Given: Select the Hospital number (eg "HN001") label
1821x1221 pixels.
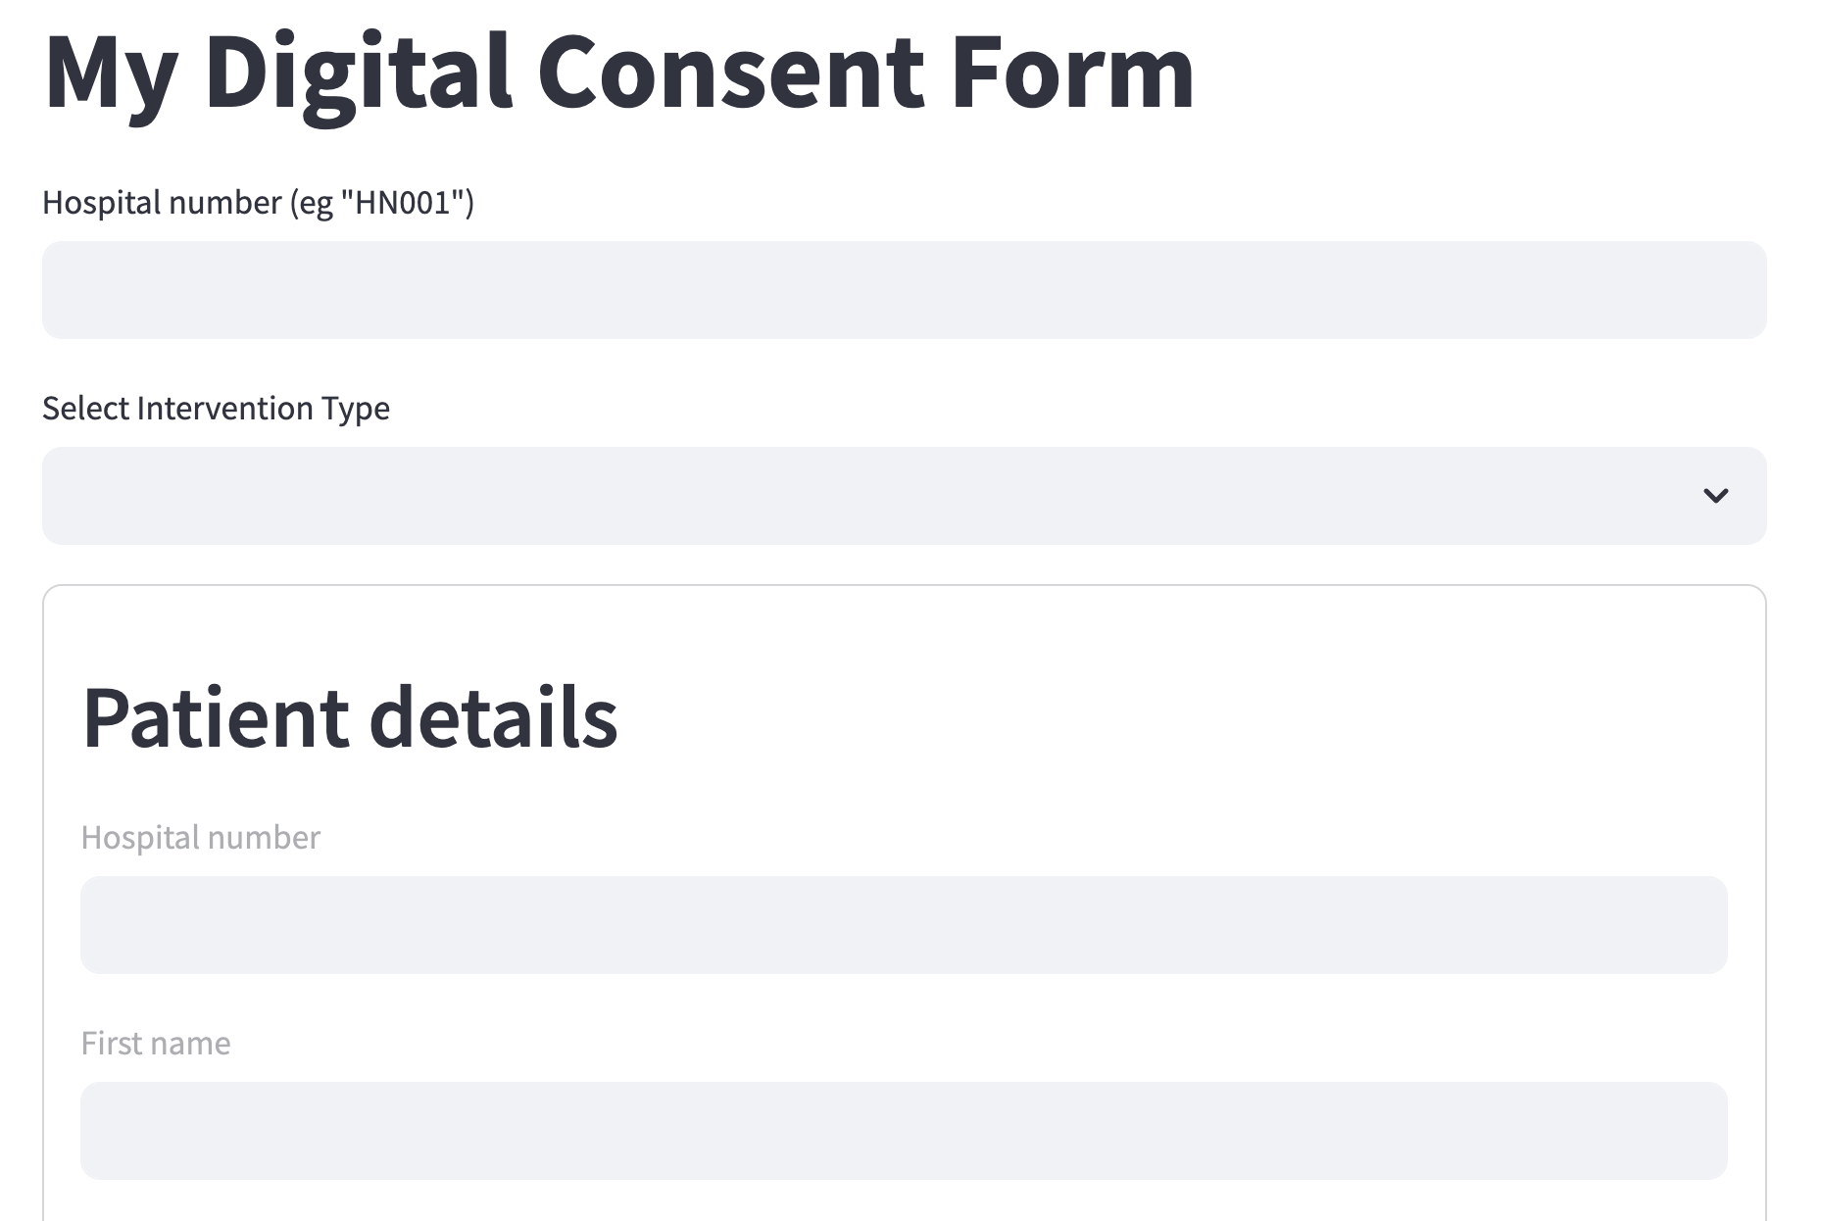Looking at the screenshot, I should (259, 202).
